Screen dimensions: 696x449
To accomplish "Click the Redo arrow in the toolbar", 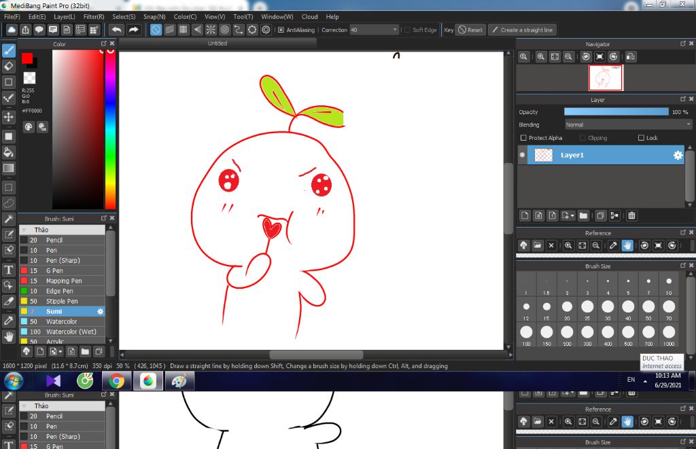I will click(x=133, y=30).
